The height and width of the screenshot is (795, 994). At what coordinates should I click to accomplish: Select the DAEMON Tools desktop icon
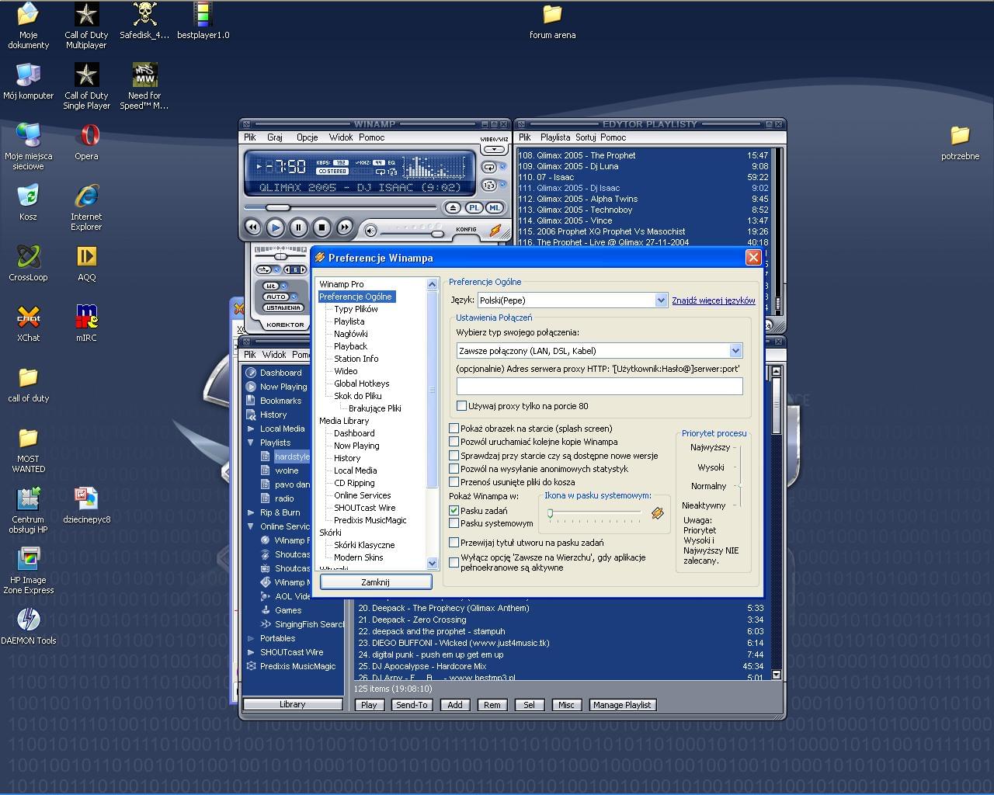click(28, 627)
